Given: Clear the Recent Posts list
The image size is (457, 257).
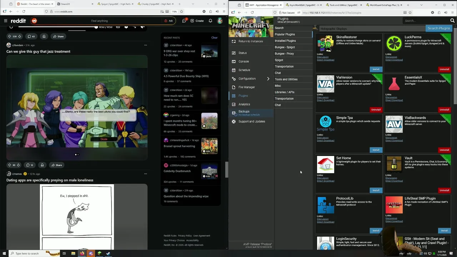Looking at the screenshot, I should (x=214, y=37).
